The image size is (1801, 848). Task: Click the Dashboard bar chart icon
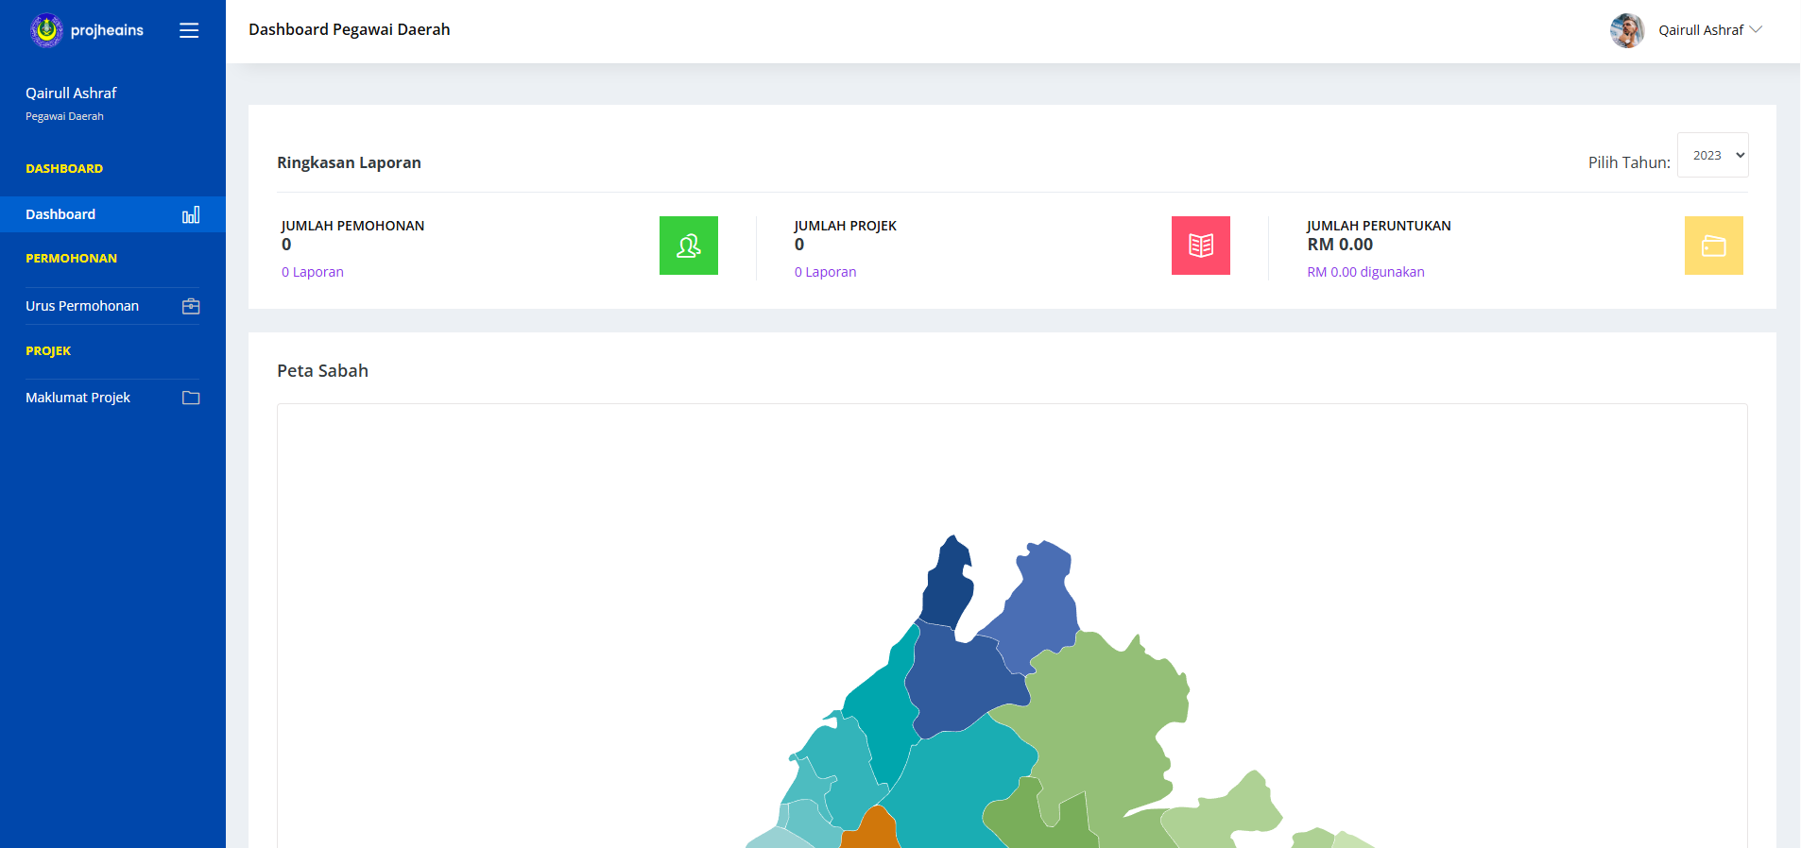click(x=191, y=214)
